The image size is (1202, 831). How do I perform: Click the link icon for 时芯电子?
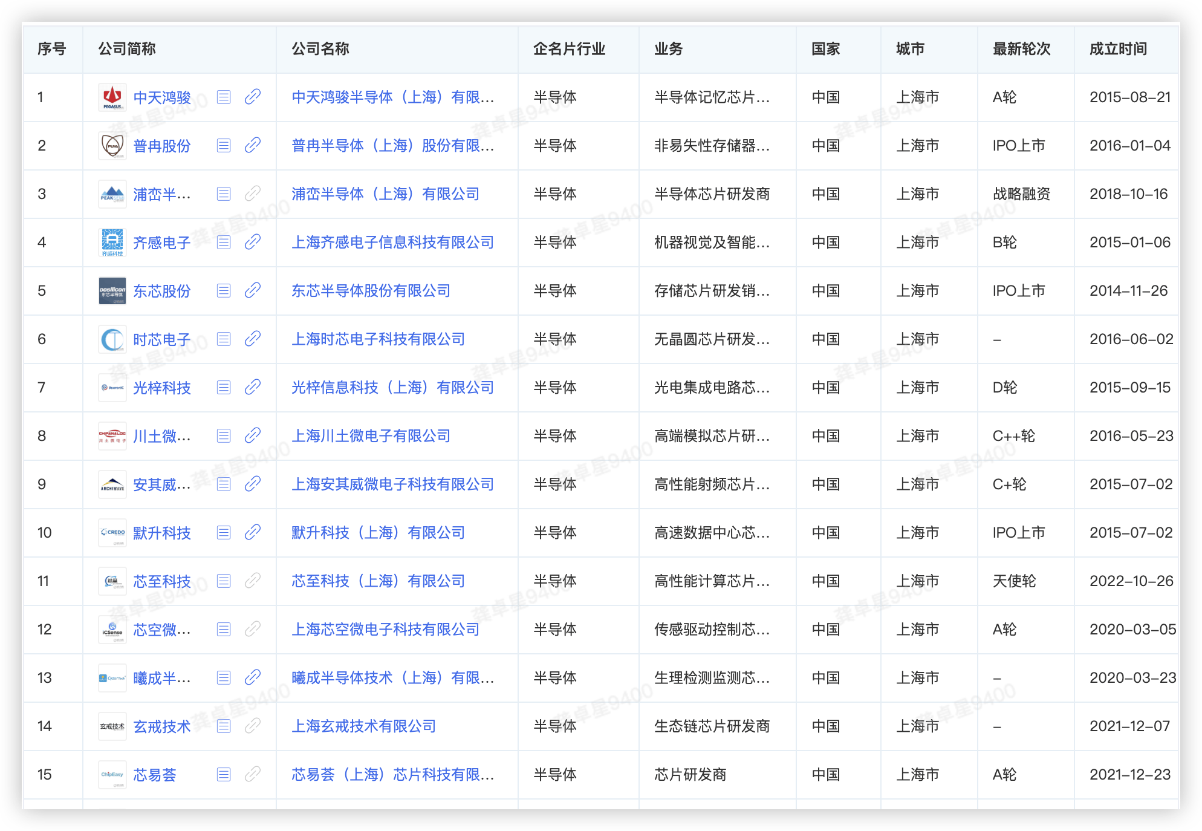pos(253,339)
